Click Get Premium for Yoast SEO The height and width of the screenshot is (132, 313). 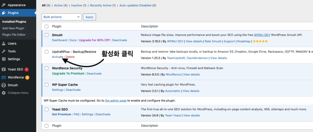(x=61, y=114)
